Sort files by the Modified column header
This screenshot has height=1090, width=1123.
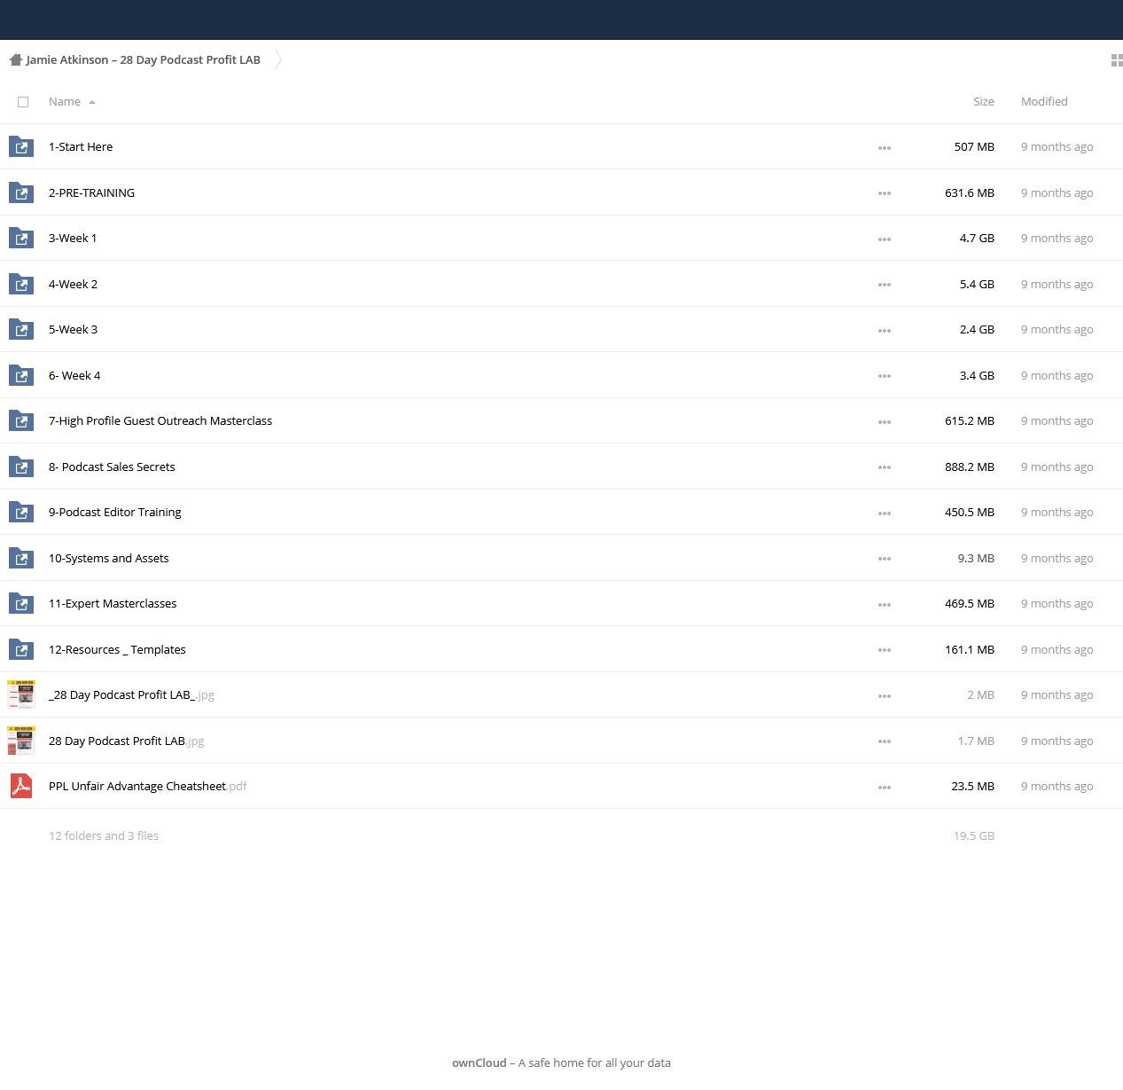click(x=1044, y=102)
